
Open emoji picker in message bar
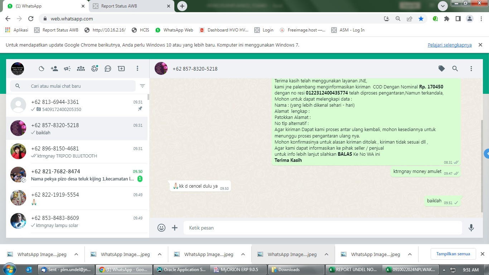click(161, 228)
